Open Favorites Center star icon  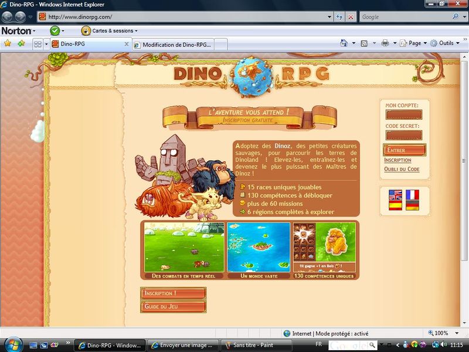pyautogui.click(x=8, y=43)
